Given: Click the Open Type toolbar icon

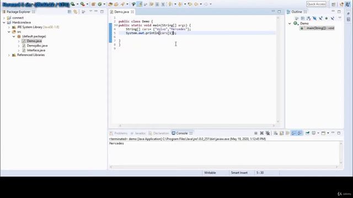Looking at the screenshot, I should 110,4.
